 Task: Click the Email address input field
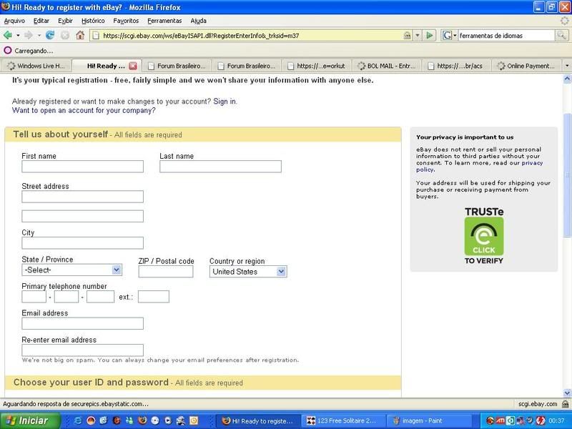point(82,323)
